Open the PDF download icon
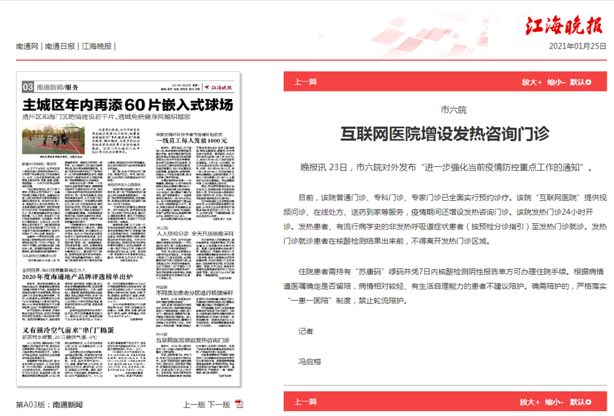The height and width of the screenshot is (416, 614). coord(239,404)
